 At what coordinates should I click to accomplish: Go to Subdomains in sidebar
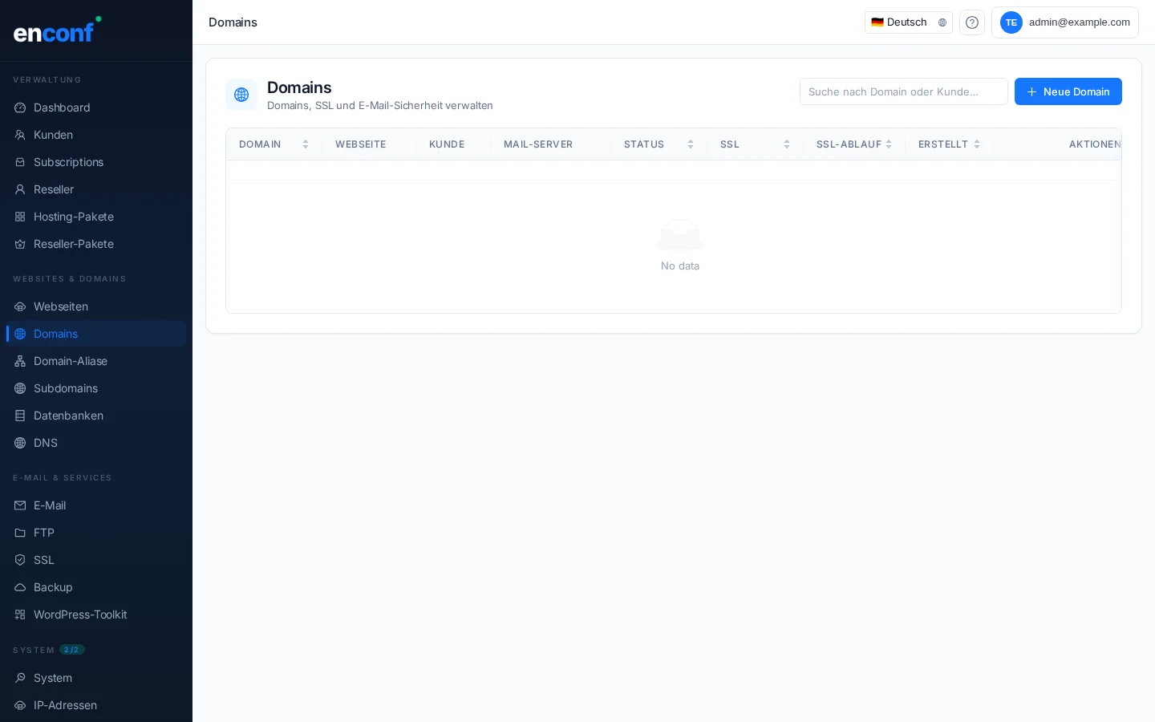[66, 388]
